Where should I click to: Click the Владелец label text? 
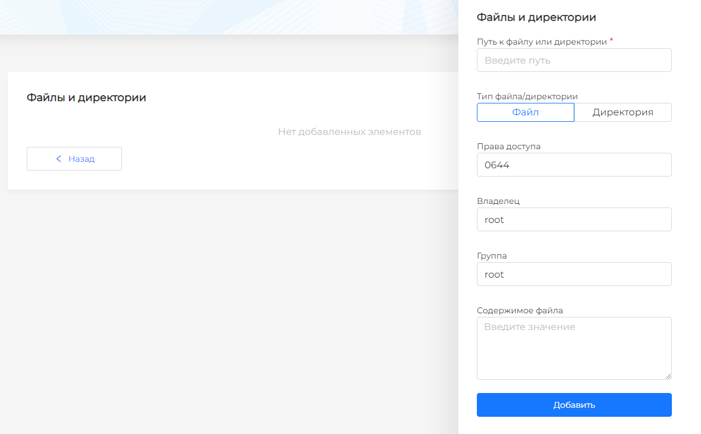pyautogui.click(x=498, y=201)
